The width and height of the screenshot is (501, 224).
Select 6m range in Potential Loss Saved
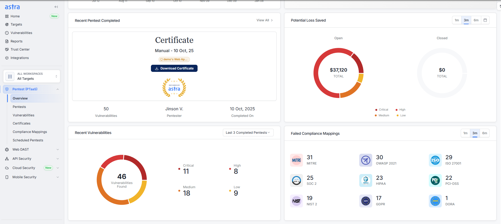(476, 20)
